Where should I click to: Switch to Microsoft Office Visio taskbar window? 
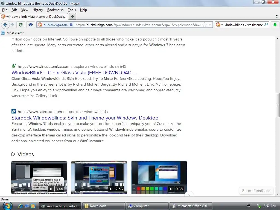tap(191, 206)
